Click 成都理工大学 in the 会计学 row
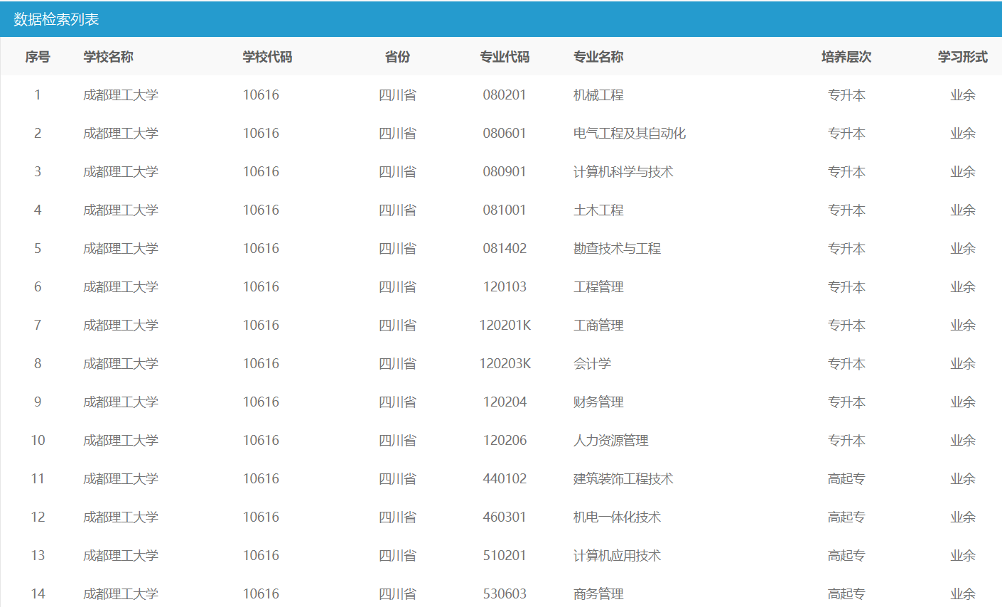This screenshot has height=607, width=1002. (x=121, y=364)
